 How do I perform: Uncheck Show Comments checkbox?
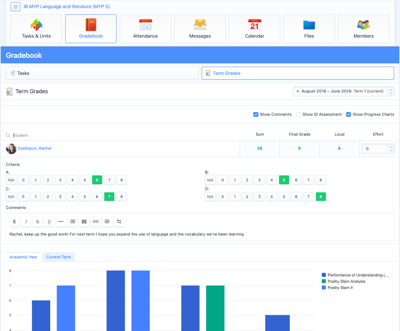pos(256,114)
